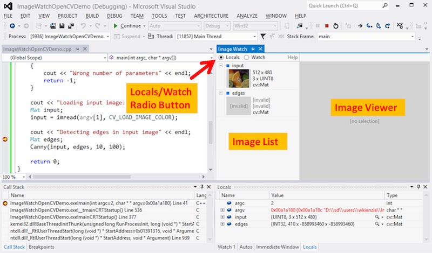The height and width of the screenshot is (253, 432).
Task: Switch to the Breakpoints tab
Action: coord(41,247)
